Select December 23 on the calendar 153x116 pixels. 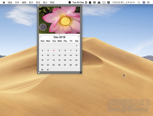coord(42,65)
